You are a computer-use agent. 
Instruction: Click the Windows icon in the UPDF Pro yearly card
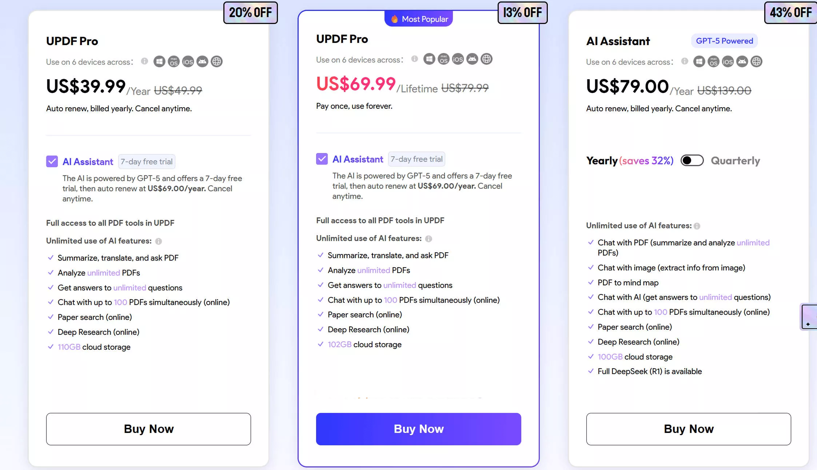[x=159, y=61]
